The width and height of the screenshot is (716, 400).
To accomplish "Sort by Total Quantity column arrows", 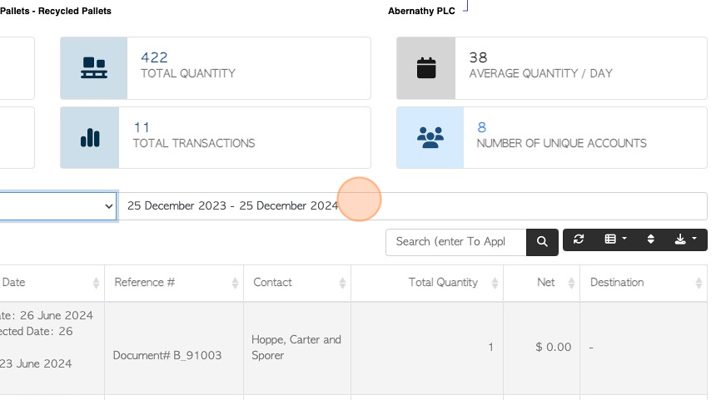I will 495,283.
